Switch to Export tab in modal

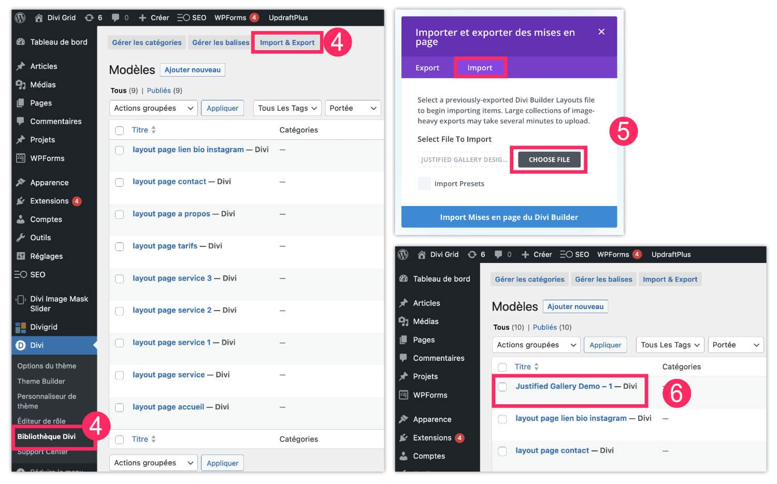point(427,68)
